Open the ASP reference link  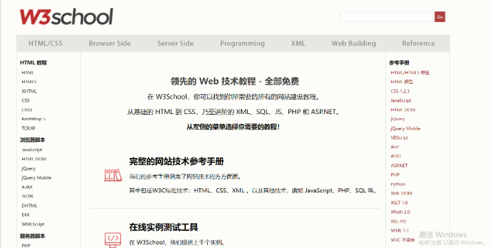395,146
